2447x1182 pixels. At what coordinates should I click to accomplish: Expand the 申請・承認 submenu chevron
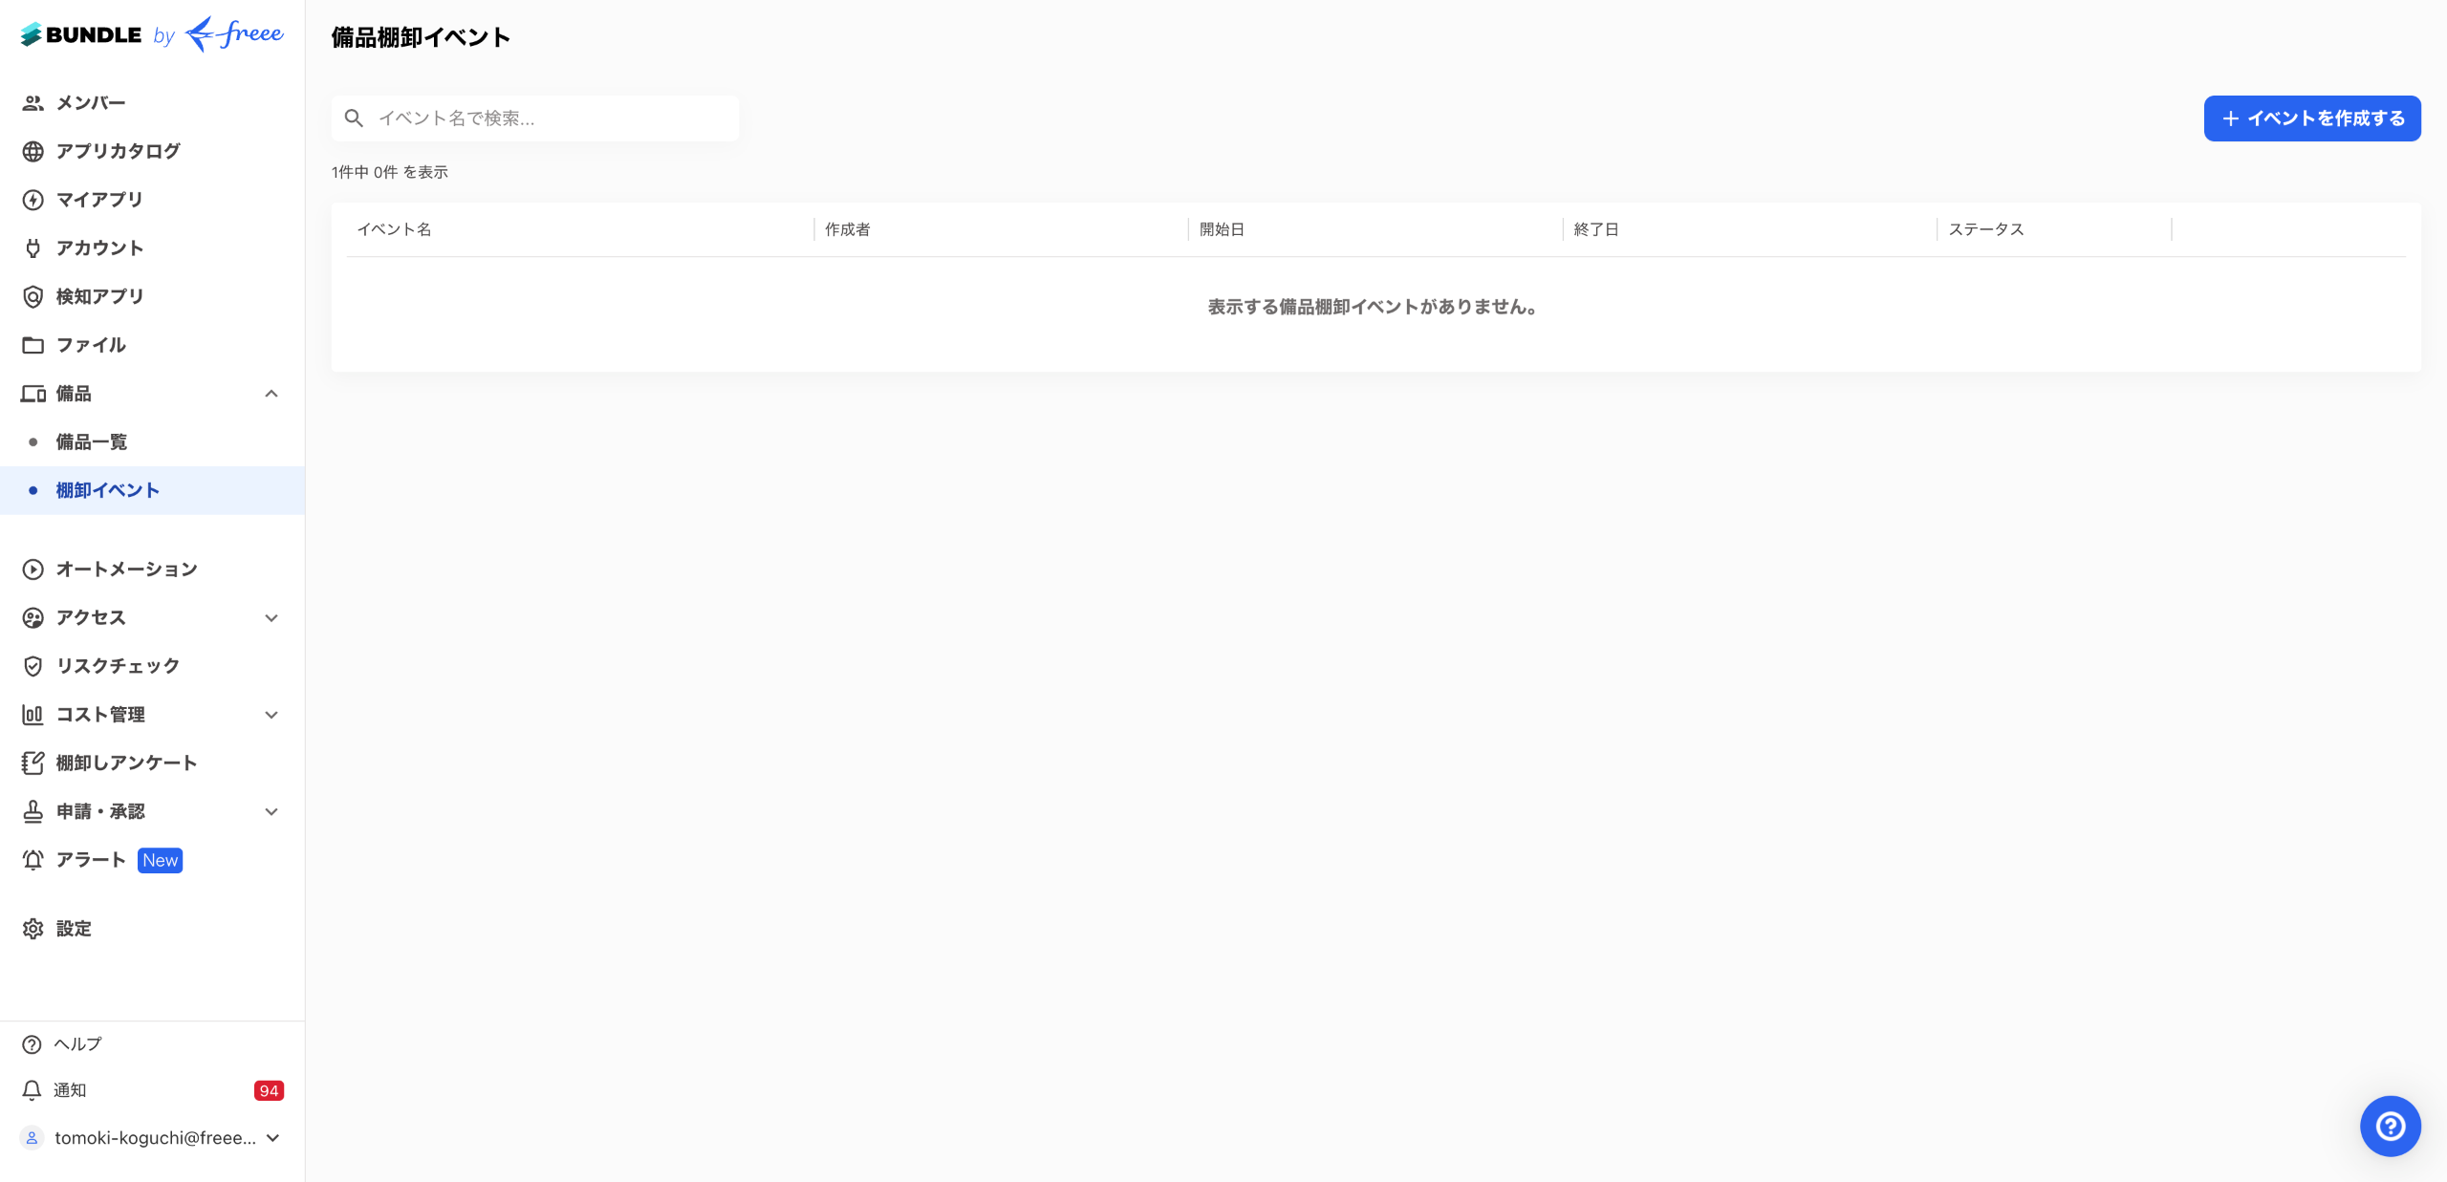pos(271,812)
